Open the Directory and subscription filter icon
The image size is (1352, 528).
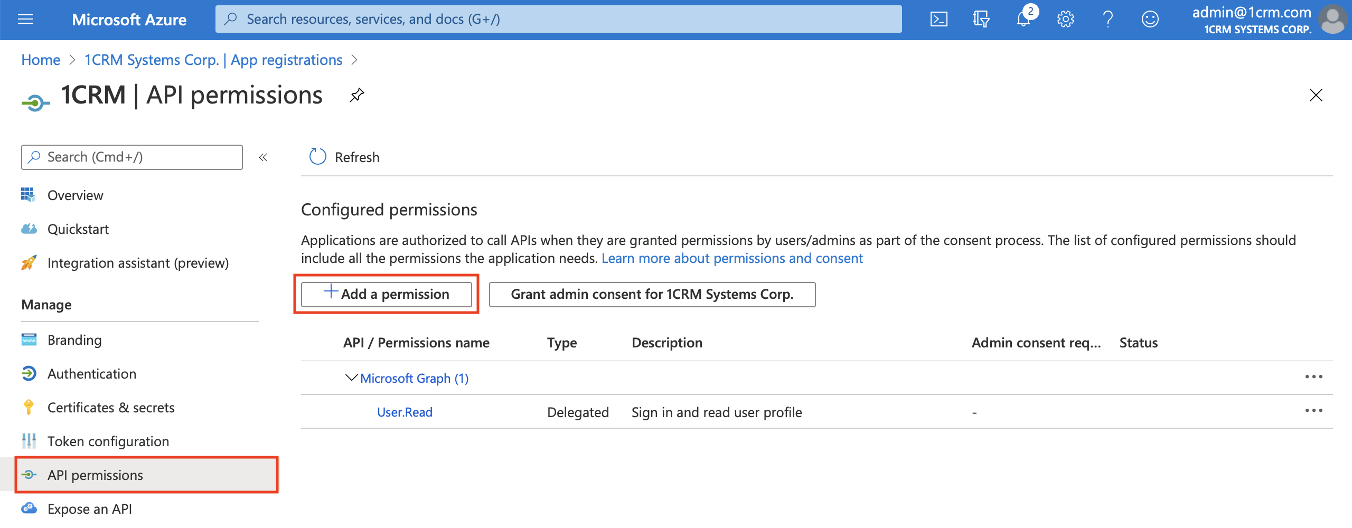tap(981, 20)
